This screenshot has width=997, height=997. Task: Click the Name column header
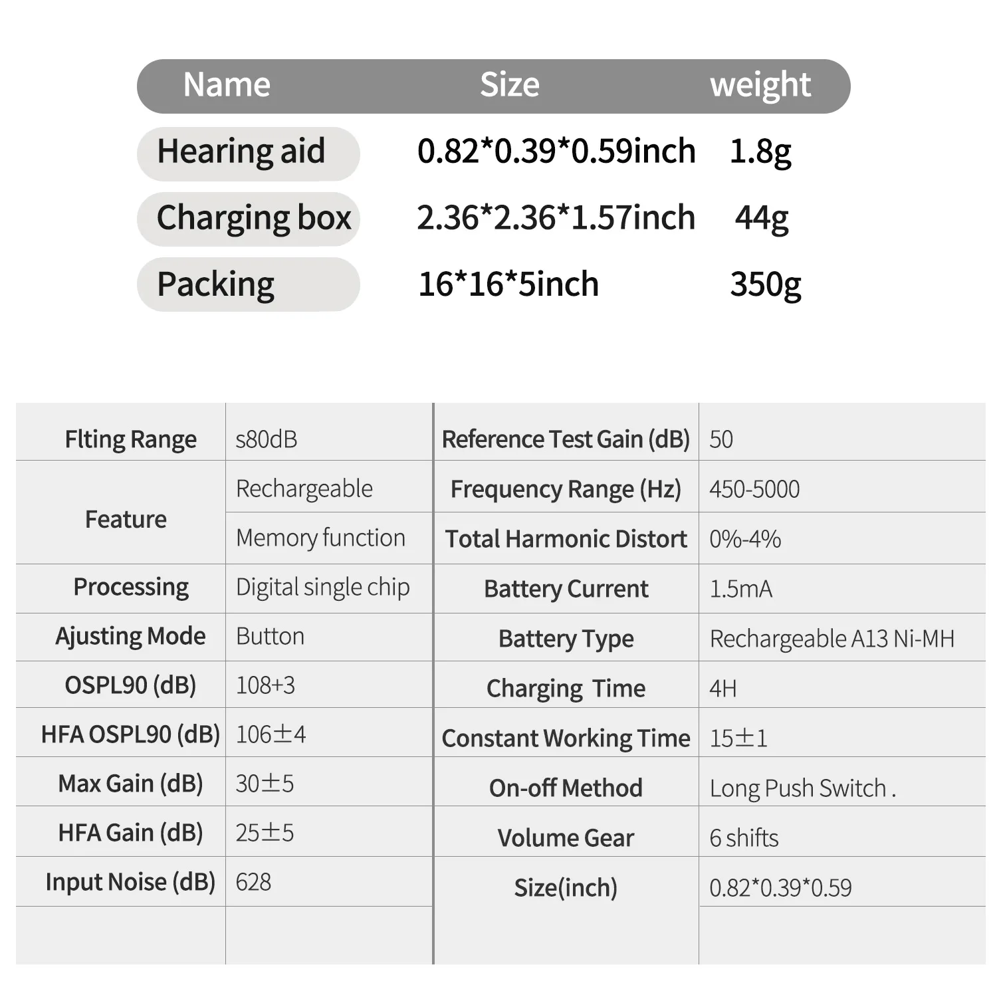click(x=227, y=85)
